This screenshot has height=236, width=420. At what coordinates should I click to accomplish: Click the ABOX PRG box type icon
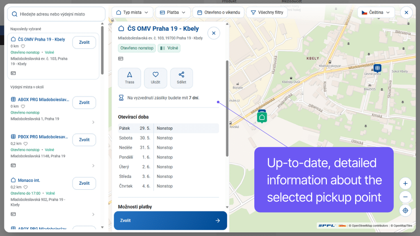point(13,100)
